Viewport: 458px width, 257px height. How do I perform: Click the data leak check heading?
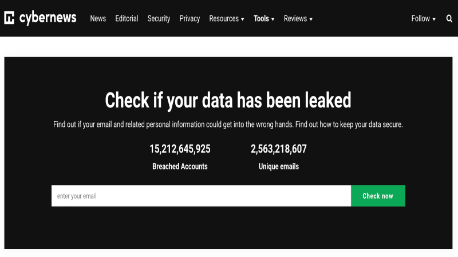pos(228,101)
